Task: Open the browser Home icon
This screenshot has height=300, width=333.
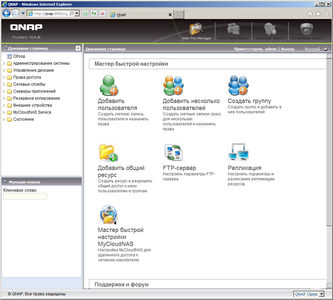Action: click(x=310, y=14)
